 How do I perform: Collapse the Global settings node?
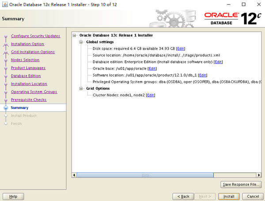[81, 42]
